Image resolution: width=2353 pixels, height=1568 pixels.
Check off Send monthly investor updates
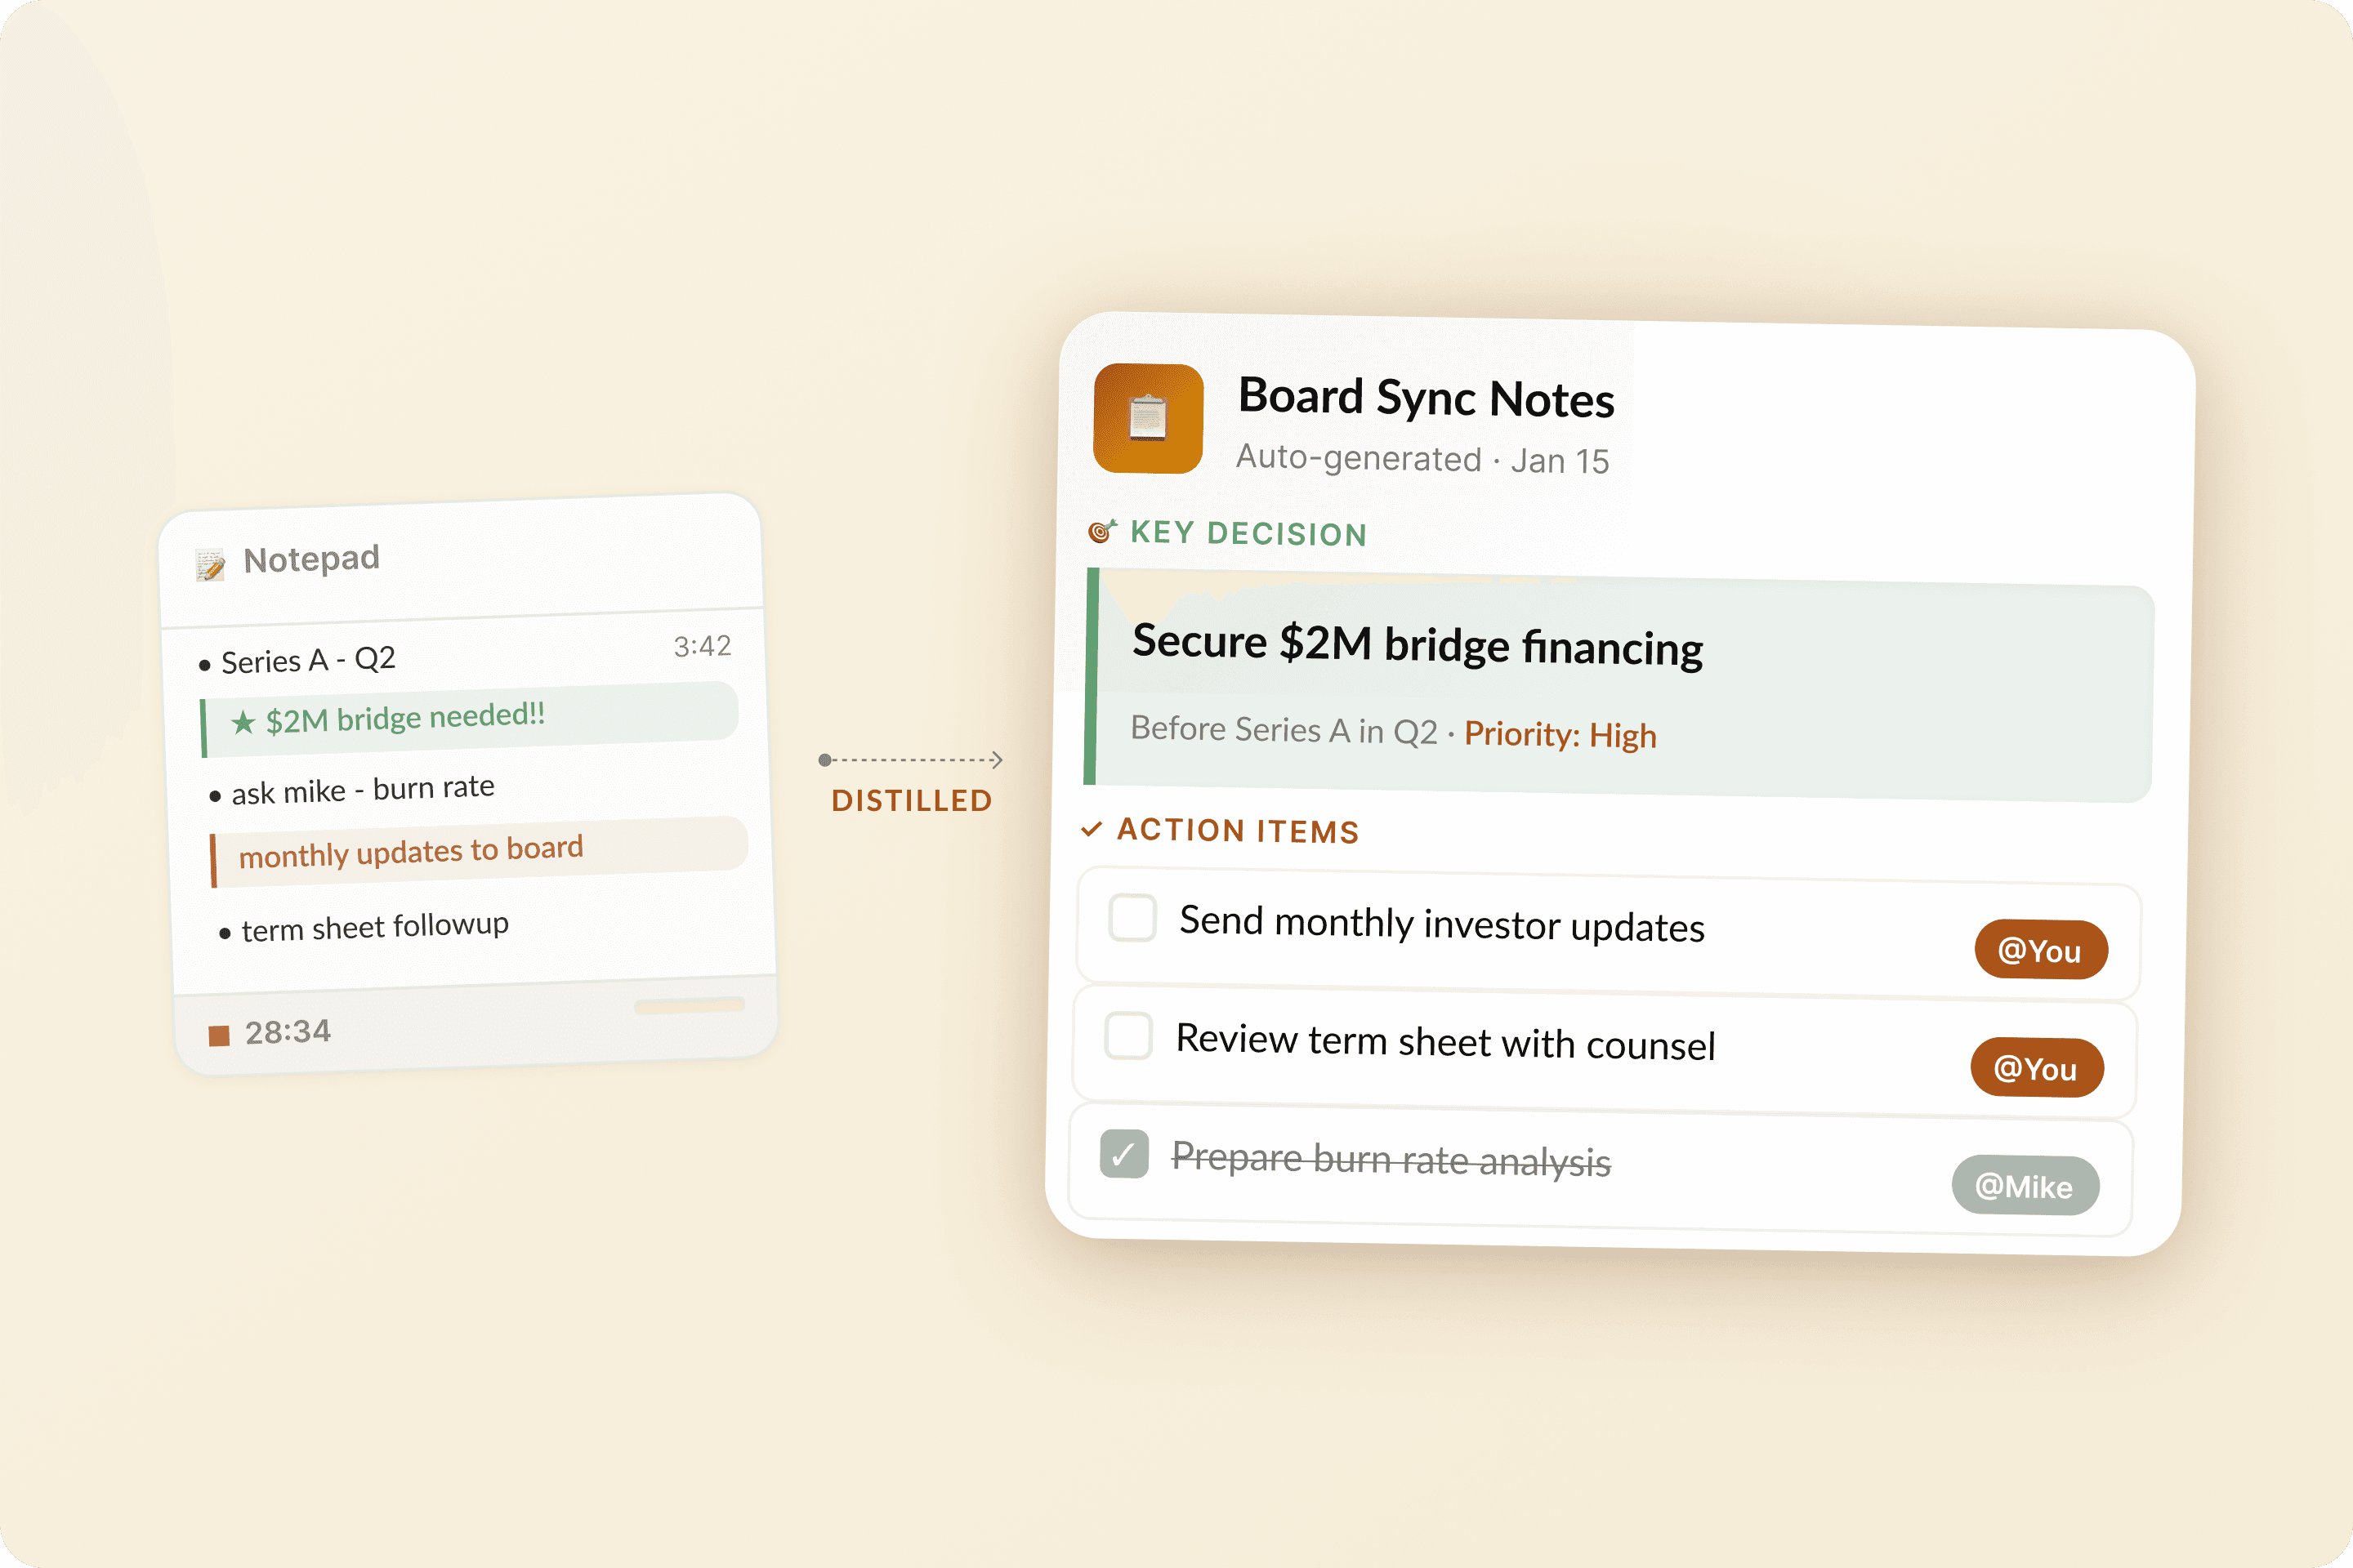pyautogui.click(x=1132, y=917)
